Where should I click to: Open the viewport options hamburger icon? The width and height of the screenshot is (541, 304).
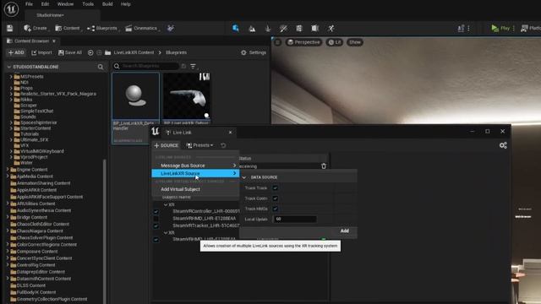(278, 42)
